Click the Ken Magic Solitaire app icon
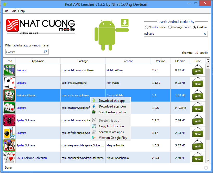This screenshot has height=173, width=213. pos(9,83)
